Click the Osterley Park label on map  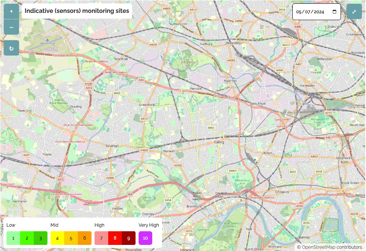pyautogui.click(x=147, y=199)
